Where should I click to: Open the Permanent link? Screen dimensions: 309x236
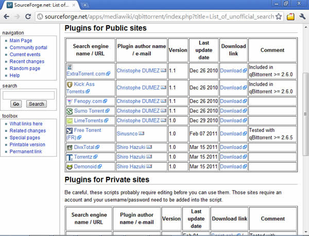pos(26,151)
